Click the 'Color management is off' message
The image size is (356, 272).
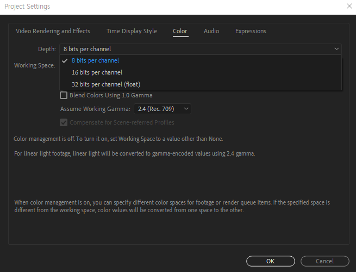tap(118, 139)
